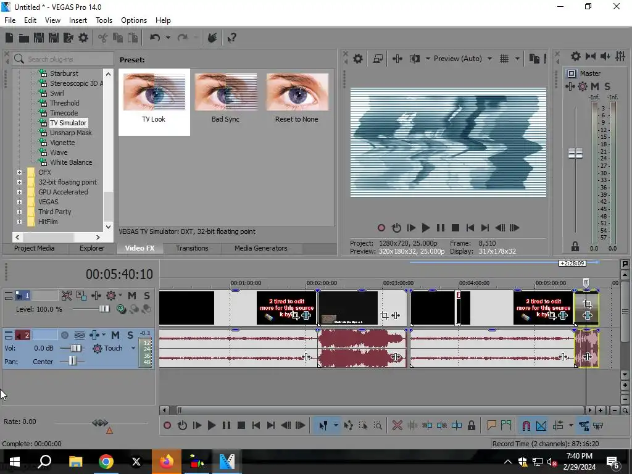Click the New project icon in the toolbar
This screenshot has height=474, width=632.
pyautogui.click(x=9, y=38)
